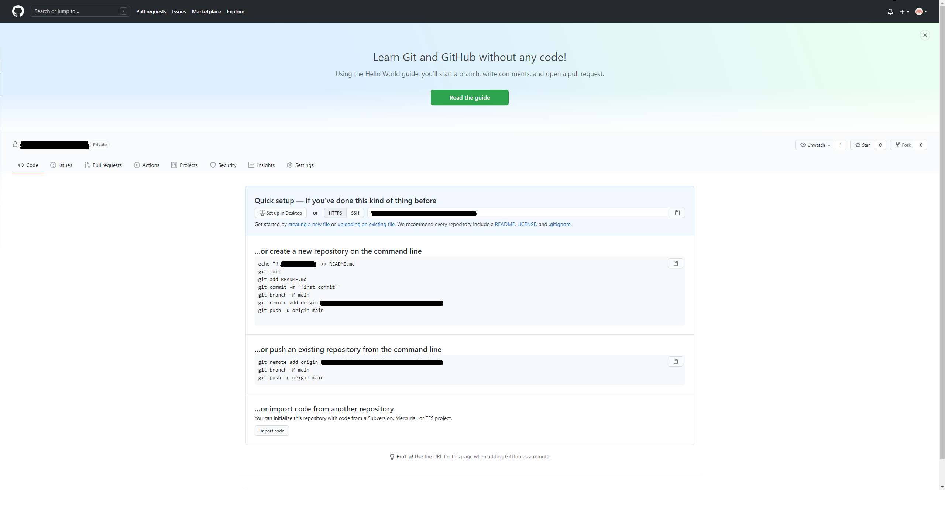Select the HTTPS protocol option
Screen dimensions: 945x517
click(x=335, y=213)
